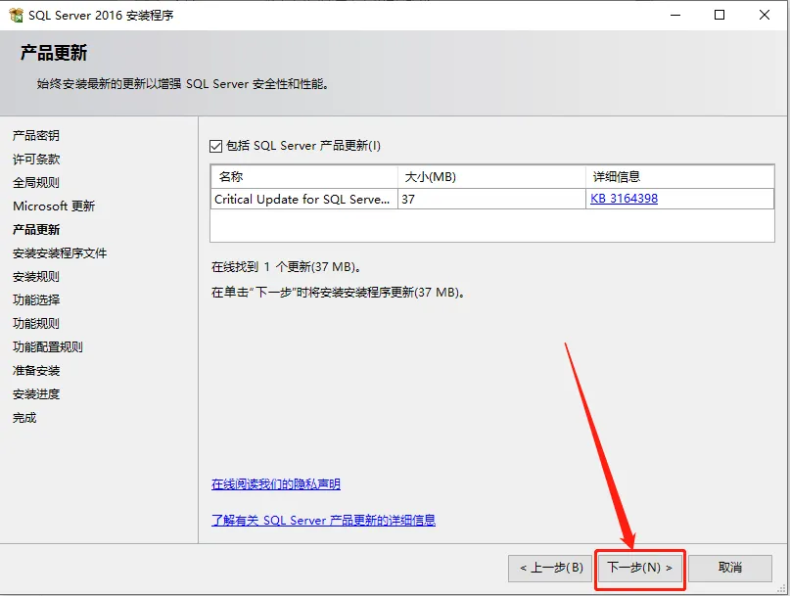Select the 产品更新 step in the sidebar
Image resolution: width=790 pixels, height=596 pixels.
click(36, 230)
